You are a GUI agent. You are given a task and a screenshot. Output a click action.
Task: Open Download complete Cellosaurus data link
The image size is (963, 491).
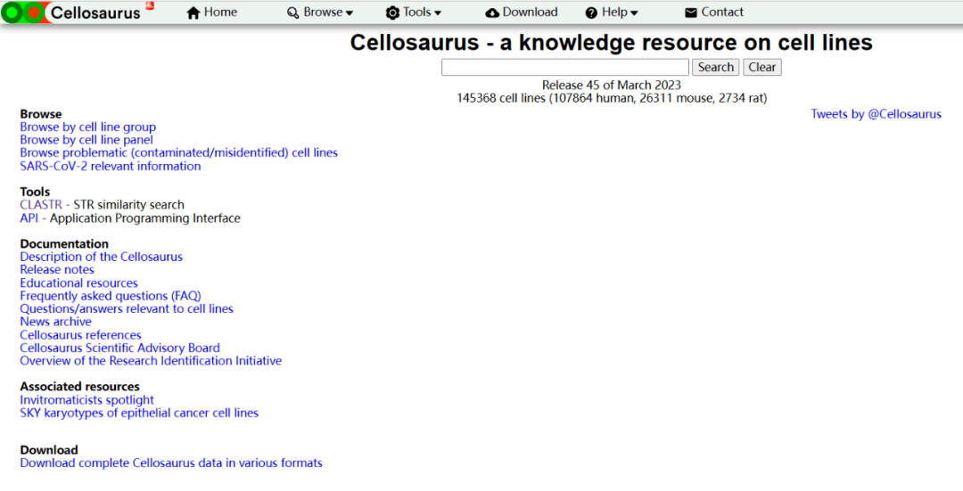pyautogui.click(x=171, y=463)
